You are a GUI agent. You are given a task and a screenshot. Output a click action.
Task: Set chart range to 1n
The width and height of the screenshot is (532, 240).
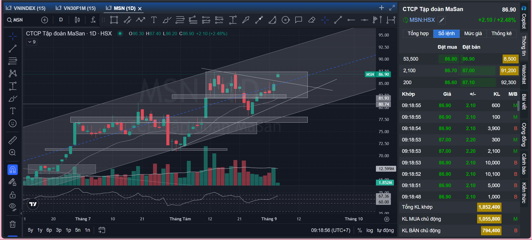point(87,230)
